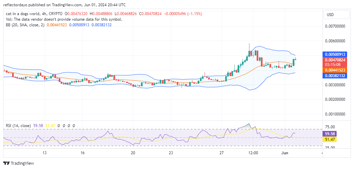Click the 20 date label on time axis
Image resolution: width=354 pixels, height=169 pixels.
tap(133, 153)
